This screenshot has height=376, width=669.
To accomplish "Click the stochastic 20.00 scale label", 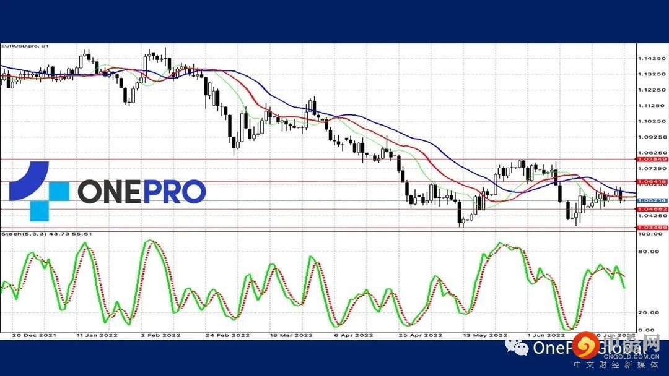I will [649, 312].
